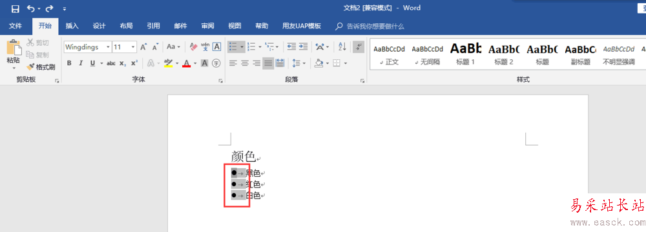Align text left

click(233, 63)
